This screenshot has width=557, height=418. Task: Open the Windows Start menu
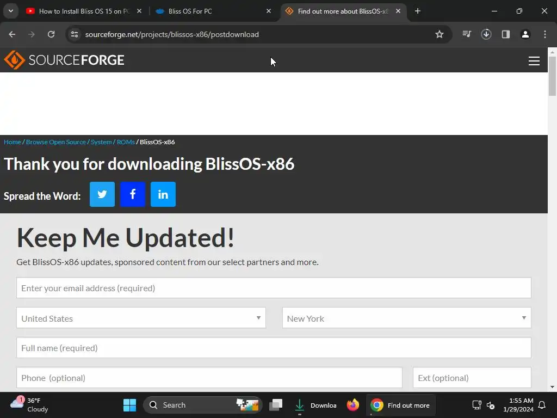pyautogui.click(x=129, y=405)
